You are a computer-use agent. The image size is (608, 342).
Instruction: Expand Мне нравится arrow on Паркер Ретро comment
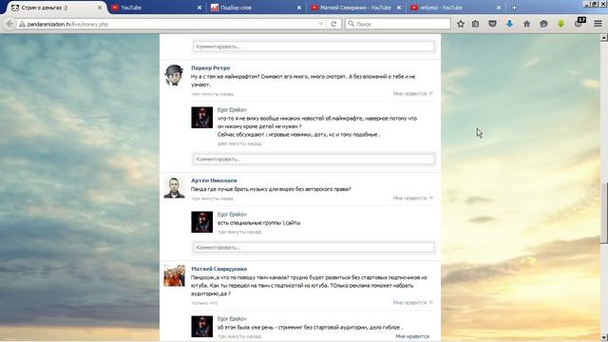(x=430, y=94)
